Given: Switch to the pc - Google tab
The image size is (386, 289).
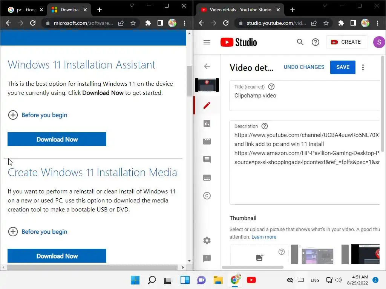Looking at the screenshot, I should pyautogui.click(x=23, y=10).
